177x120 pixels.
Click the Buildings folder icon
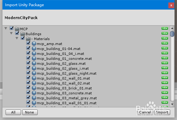(23, 34)
